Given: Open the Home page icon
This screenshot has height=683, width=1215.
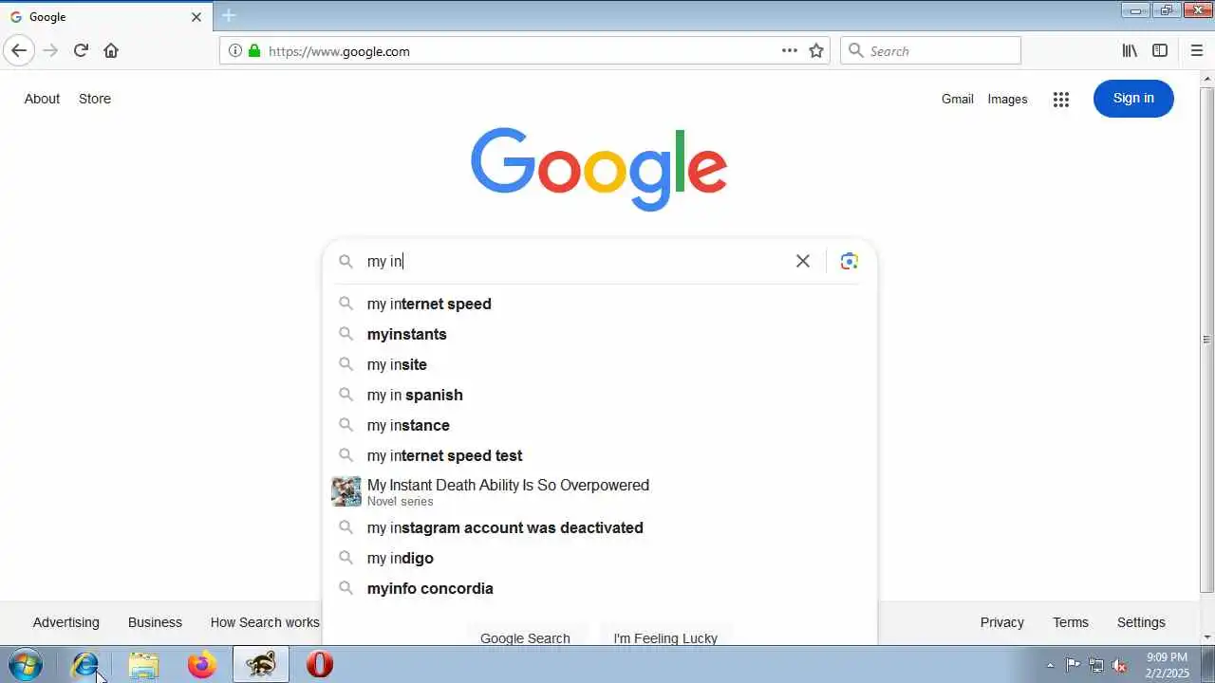Looking at the screenshot, I should coord(111,50).
